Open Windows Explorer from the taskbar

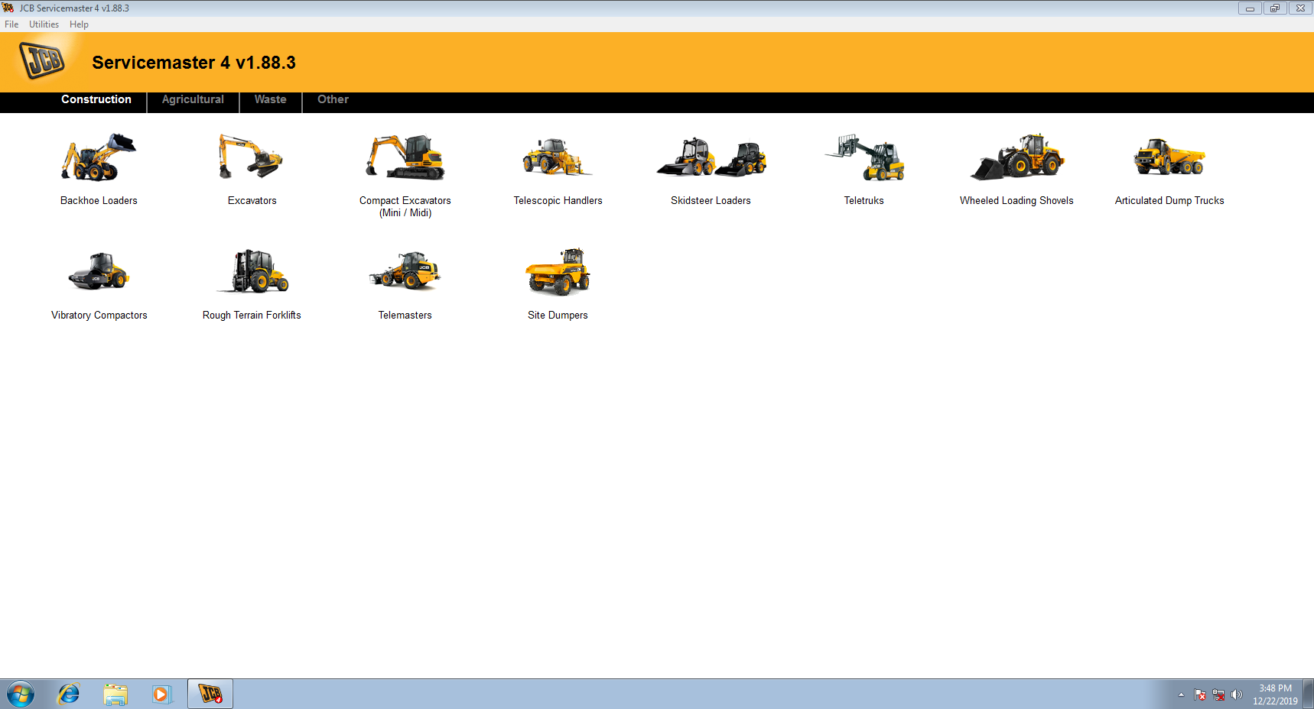[x=115, y=694]
